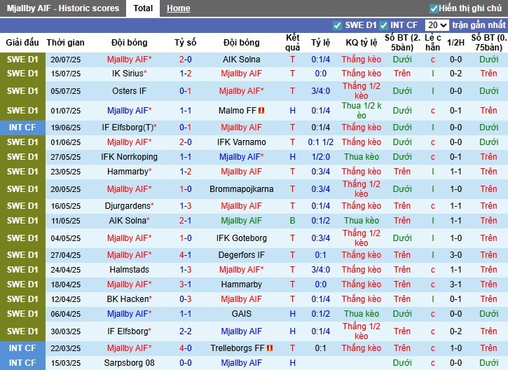
Task: Click the 0:1 1/2 odds for IFK Varnamo match
Action: [x=321, y=142]
